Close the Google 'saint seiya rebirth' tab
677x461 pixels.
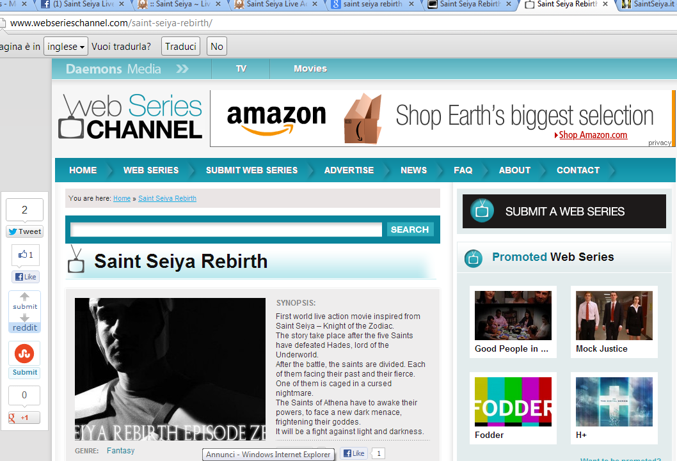[411, 4]
